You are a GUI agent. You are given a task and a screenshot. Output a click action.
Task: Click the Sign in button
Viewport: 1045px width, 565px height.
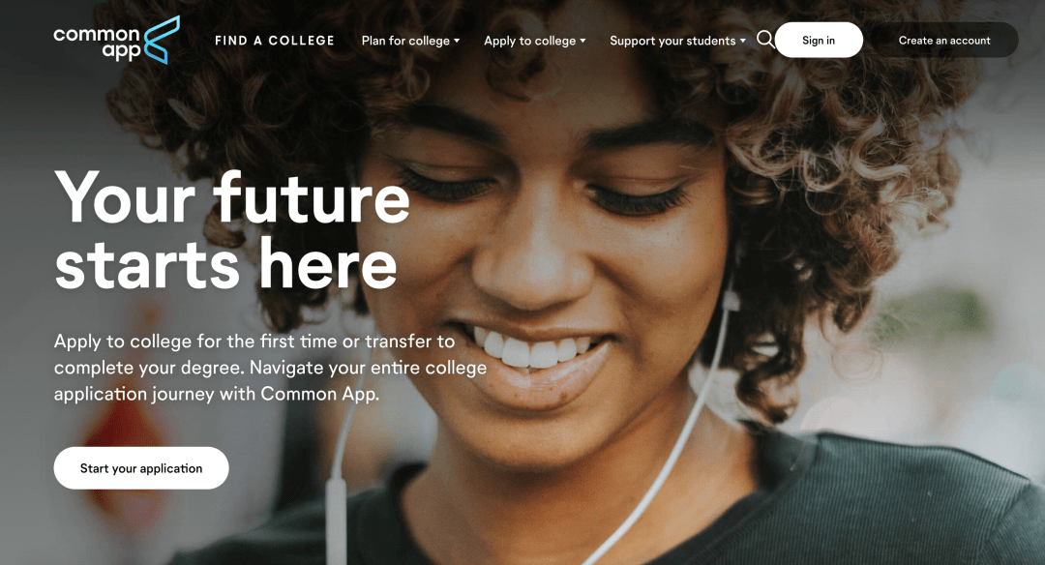pos(819,40)
